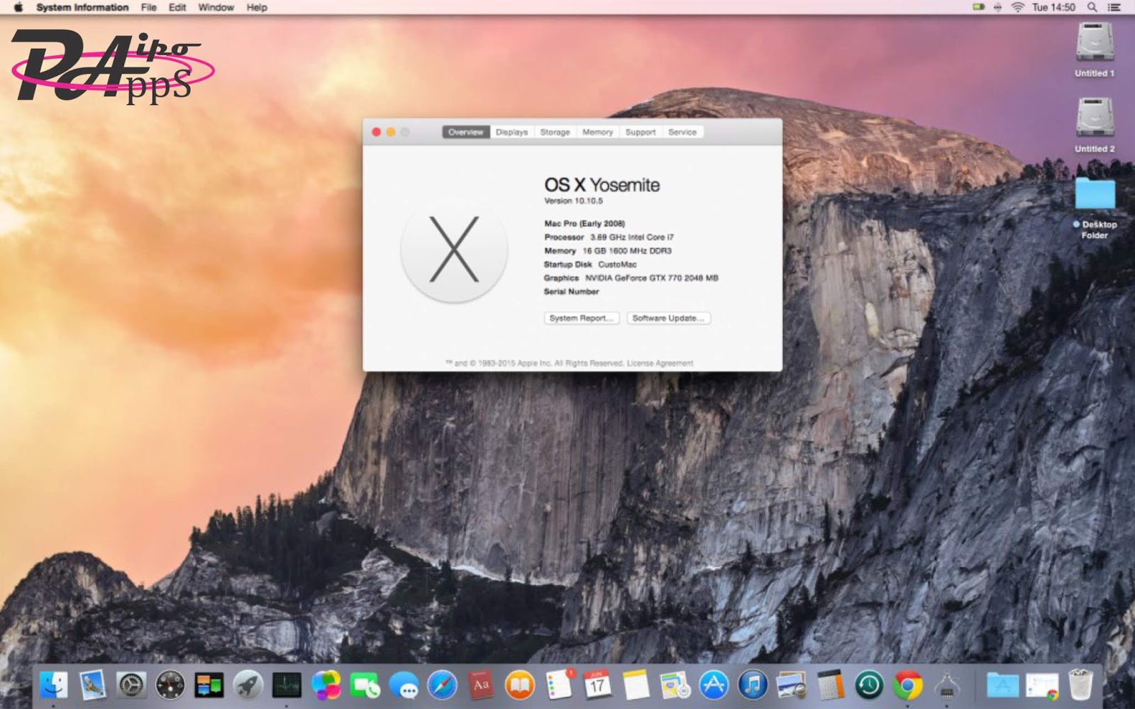Open the Dashboard gauge icon in Dock
Screen dimensions: 1135x709
170,685
